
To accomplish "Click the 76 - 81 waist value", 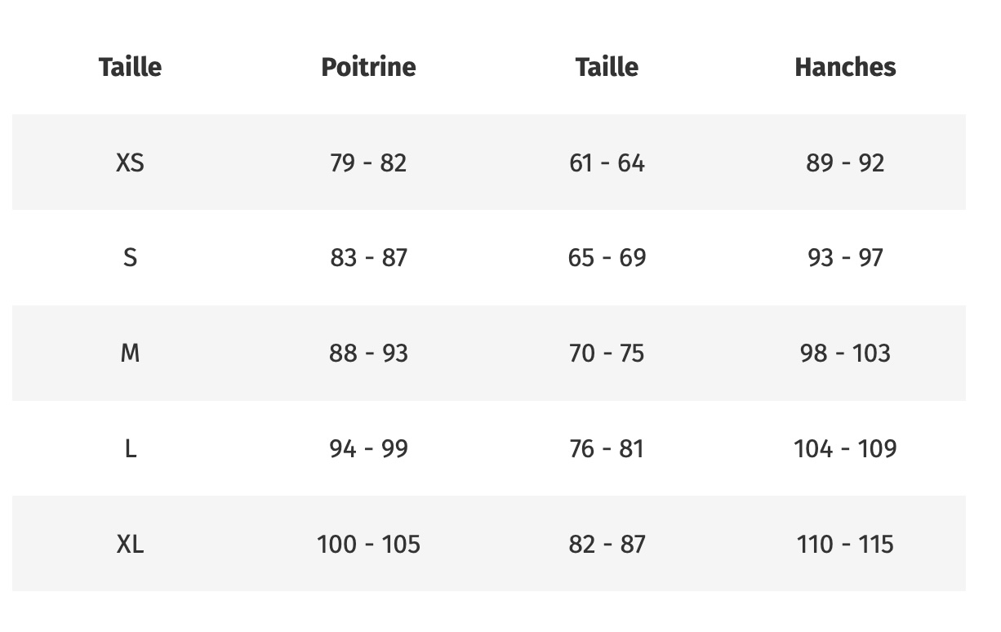I will point(607,448).
